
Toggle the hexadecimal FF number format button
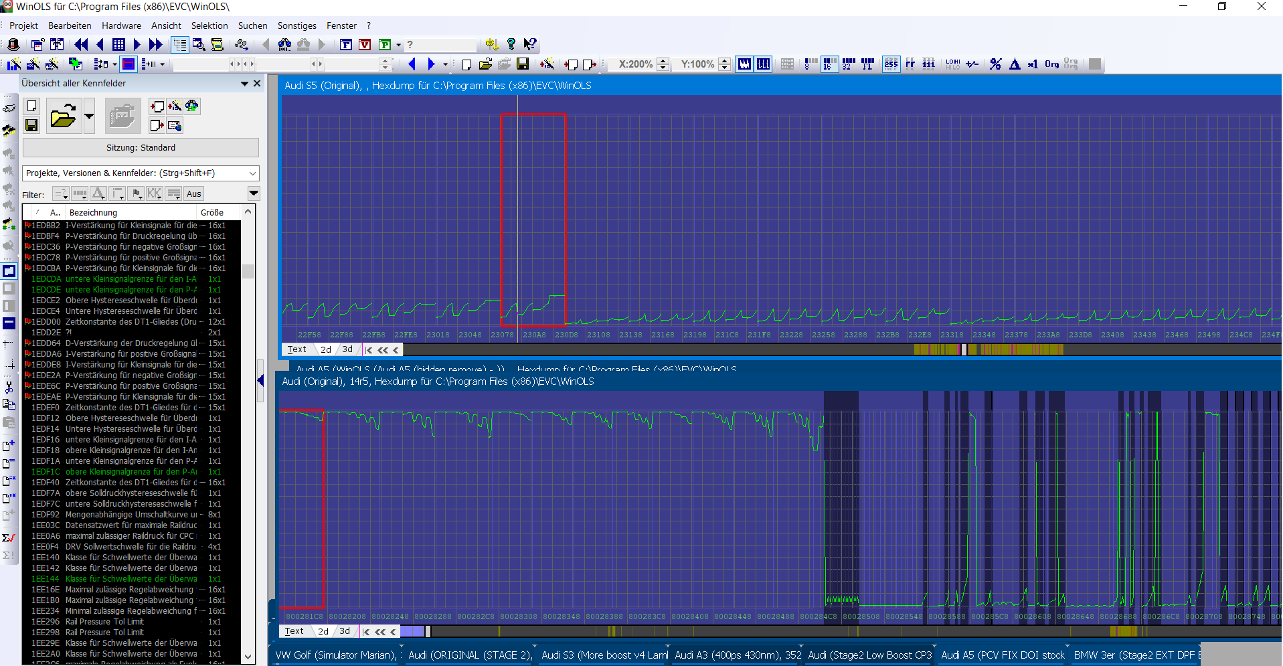pyautogui.click(x=910, y=64)
